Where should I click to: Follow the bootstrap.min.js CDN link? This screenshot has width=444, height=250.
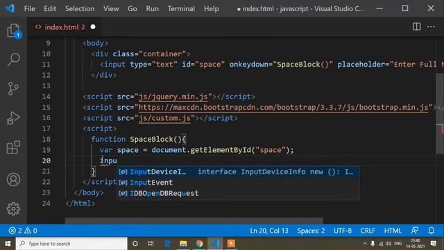pyautogui.click(x=284, y=108)
